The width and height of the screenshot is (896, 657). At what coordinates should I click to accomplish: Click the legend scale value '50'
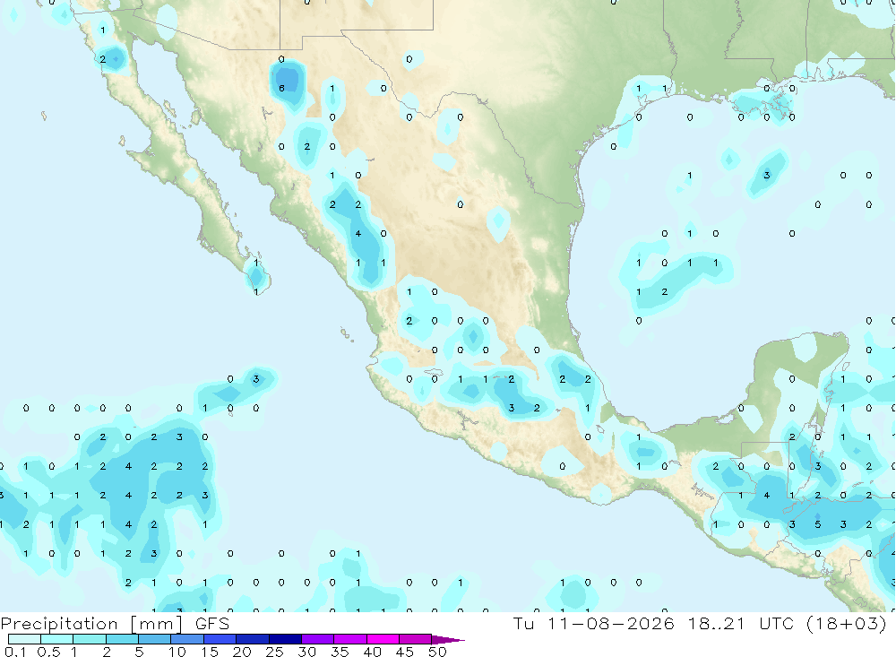click(x=438, y=652)
